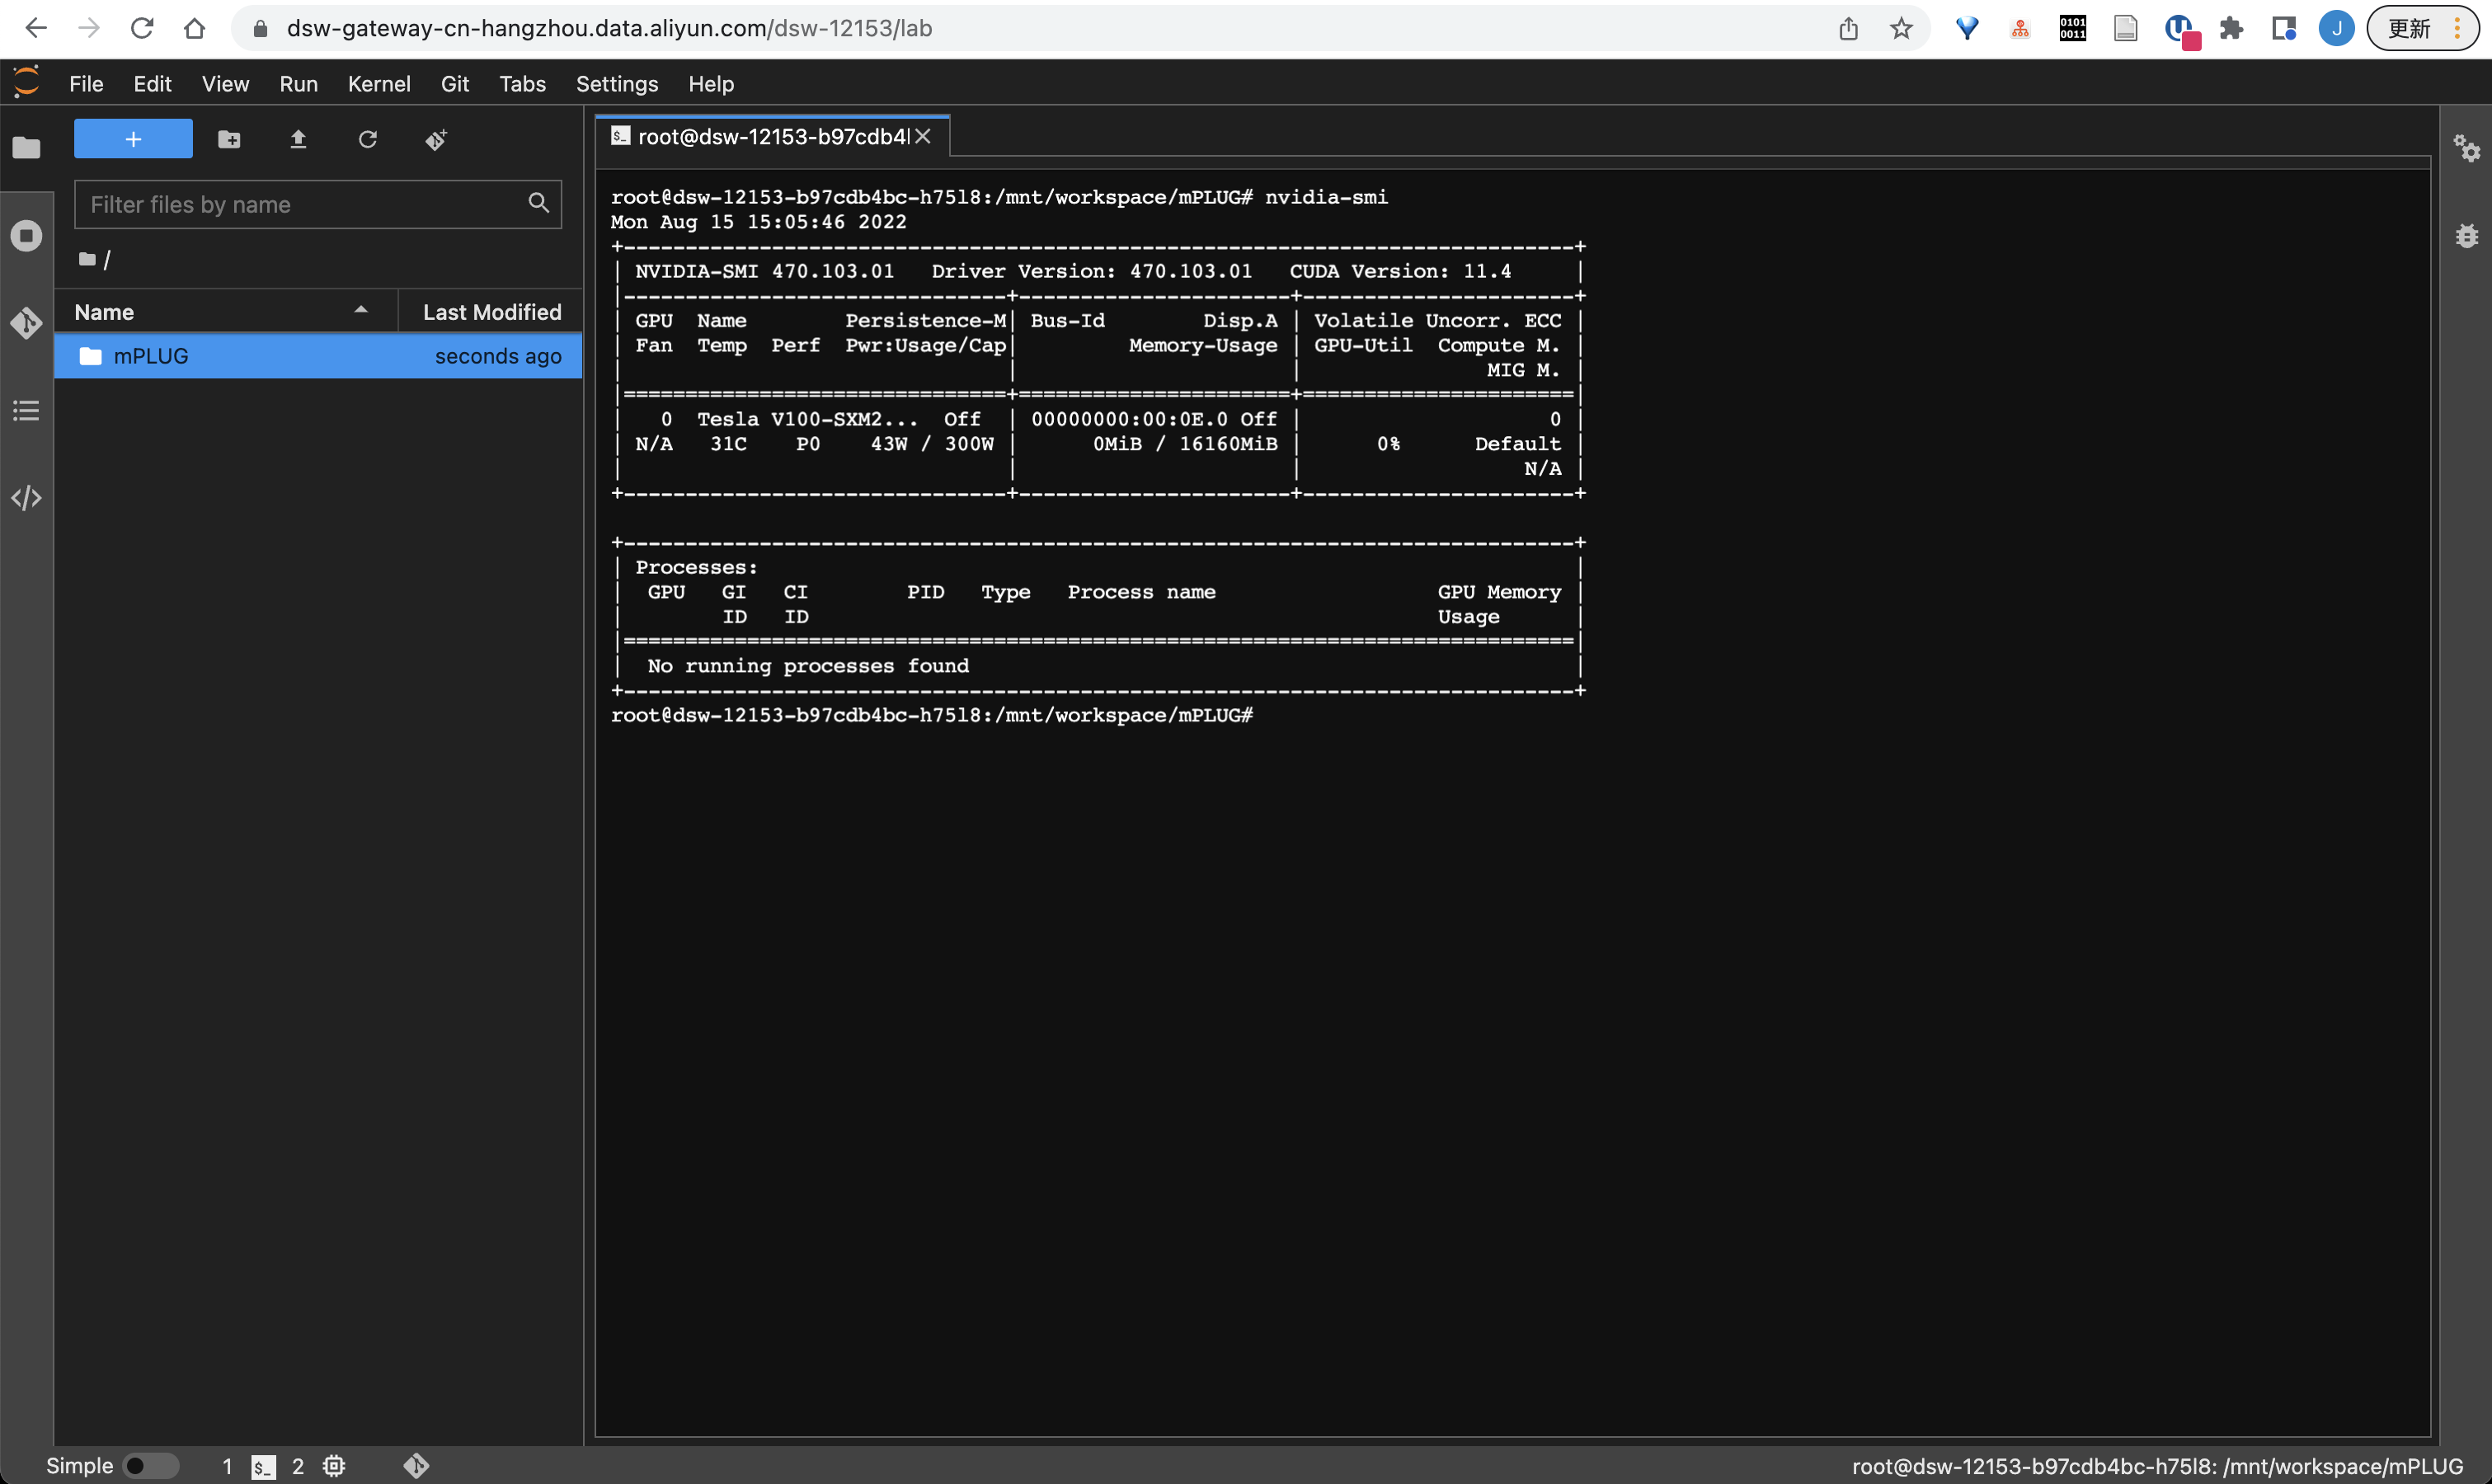Click 'No running processes found' text
The width and height of the screenshot is (2492, 1484).
point(808,666)
